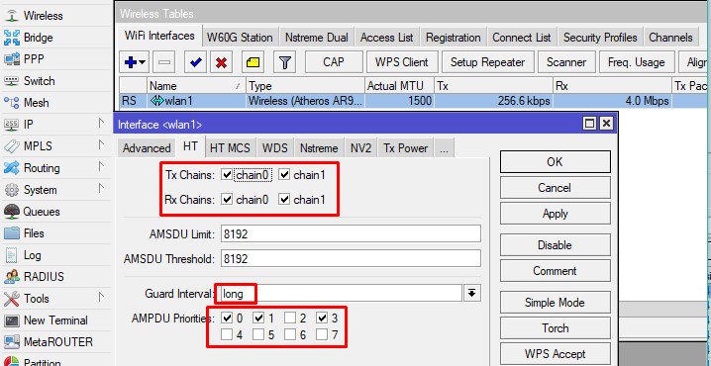Click the System gear icon

[x=11, y=189]
